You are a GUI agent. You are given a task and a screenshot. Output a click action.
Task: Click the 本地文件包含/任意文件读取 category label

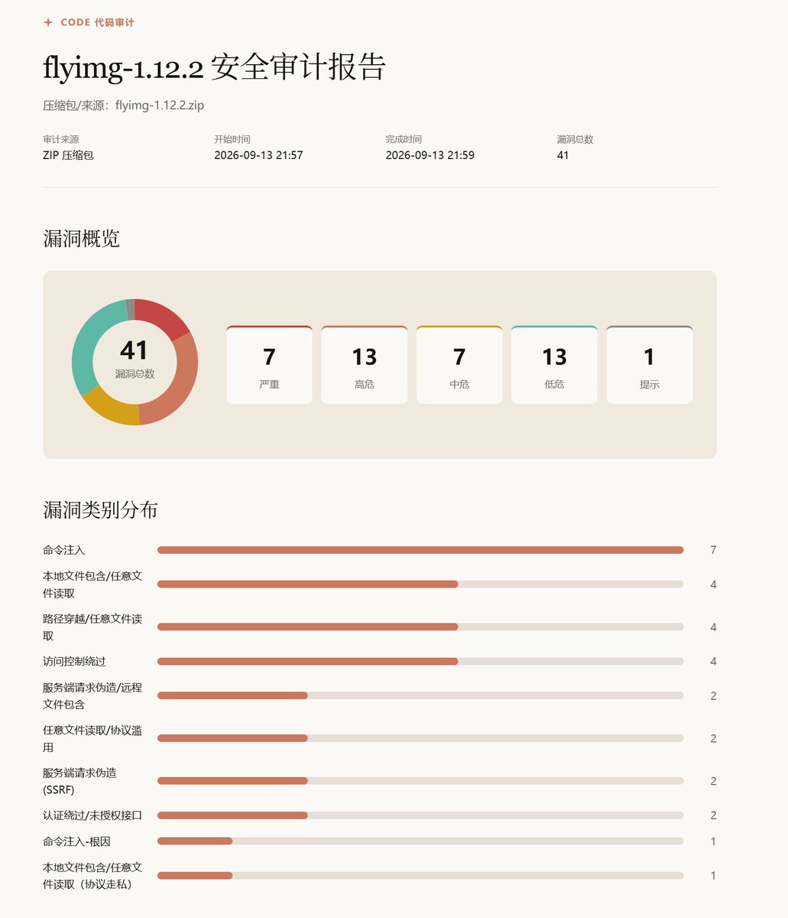click(92, 584)
